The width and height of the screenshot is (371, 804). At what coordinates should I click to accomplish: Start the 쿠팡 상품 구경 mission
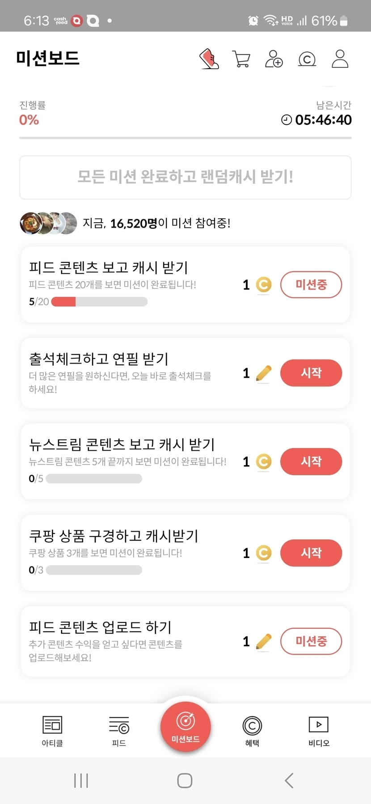click(311, 553)
